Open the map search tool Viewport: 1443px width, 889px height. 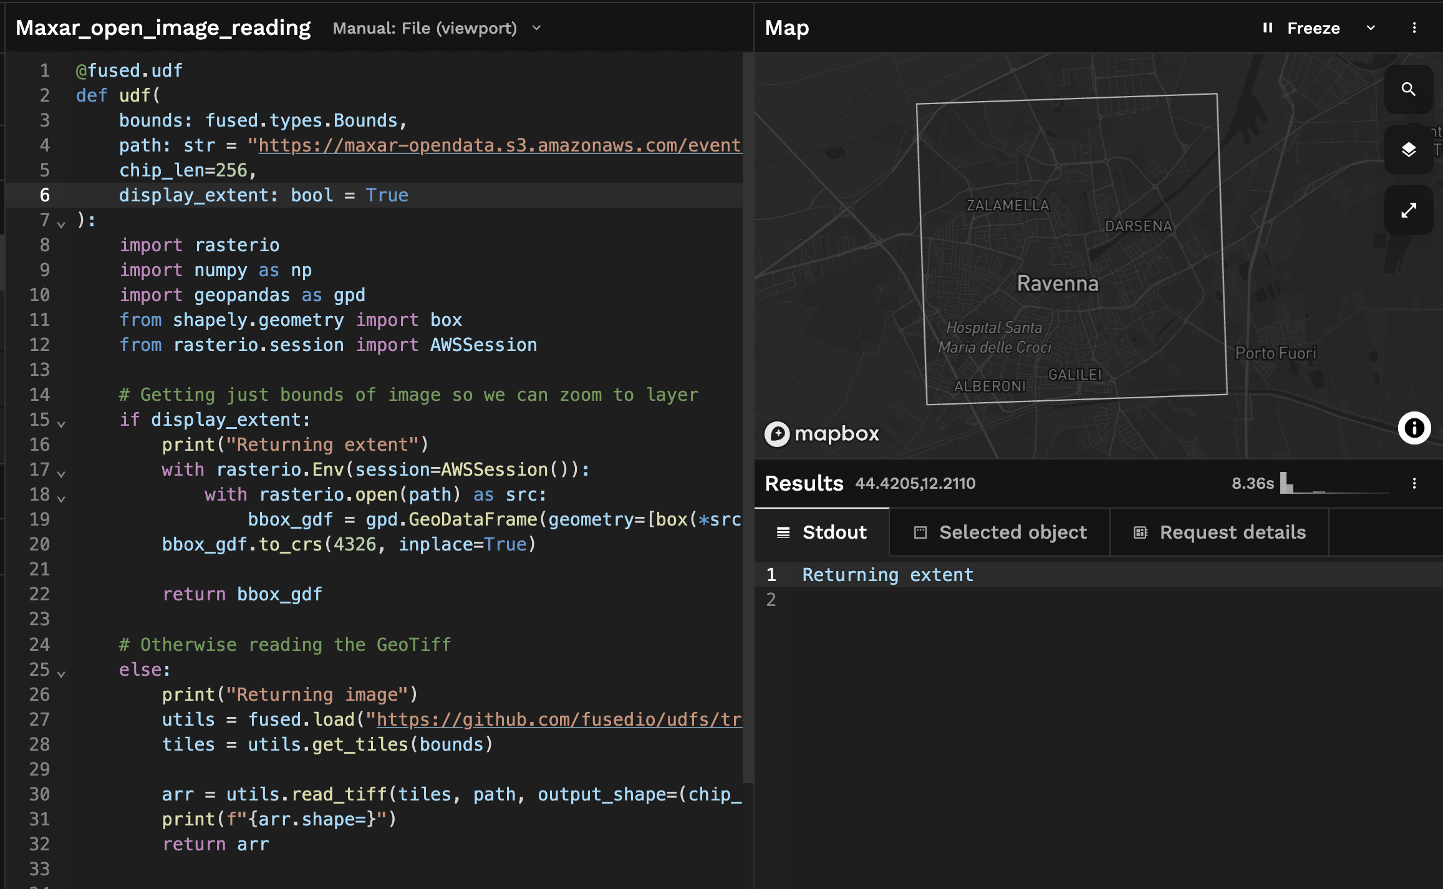[x=1408, y=89]
